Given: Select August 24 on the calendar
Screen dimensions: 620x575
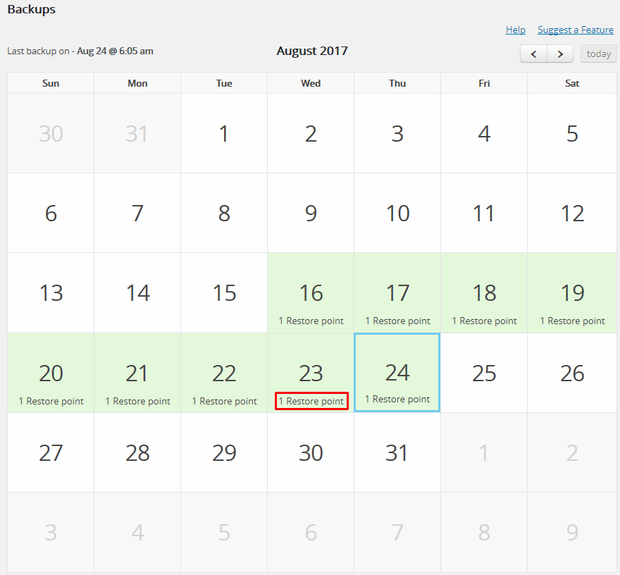Looking at the screenshot, I should click(397, 371).
